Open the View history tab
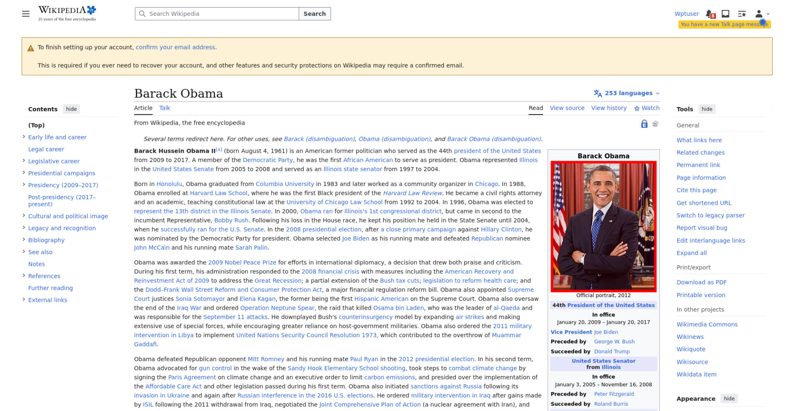This screenshot has width=794, height=411. point(609,108)
